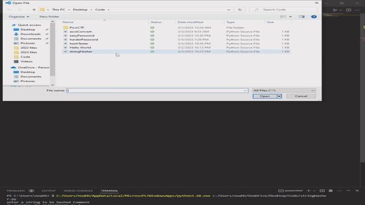
Task: Open the Help icon in dialog
Action: 314,17
